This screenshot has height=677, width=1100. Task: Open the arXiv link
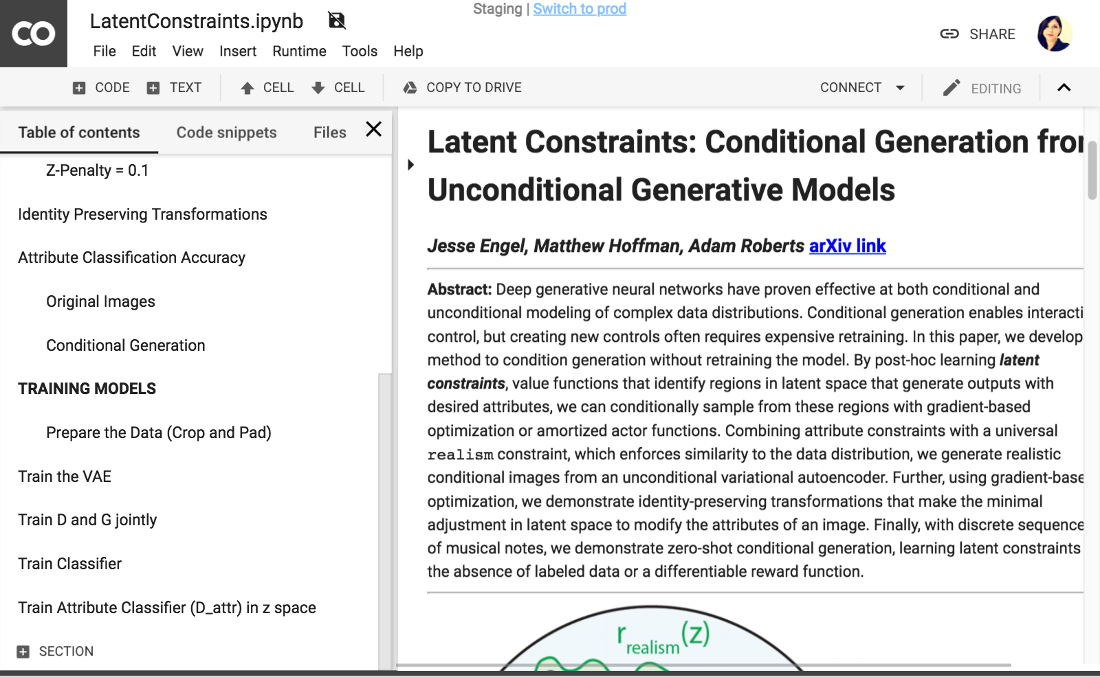(x=847, y=246)
